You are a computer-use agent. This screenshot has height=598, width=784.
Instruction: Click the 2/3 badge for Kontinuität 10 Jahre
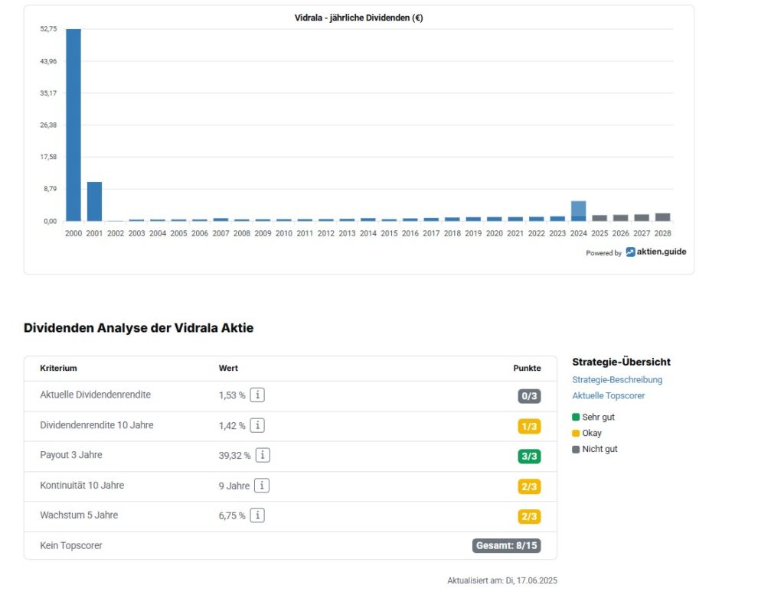[529, 486]
